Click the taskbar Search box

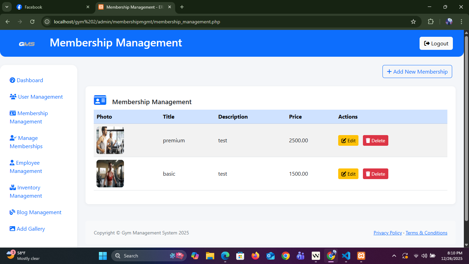[x=149, y=256]
